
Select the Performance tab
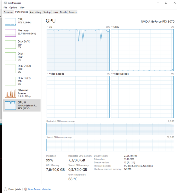22,12
